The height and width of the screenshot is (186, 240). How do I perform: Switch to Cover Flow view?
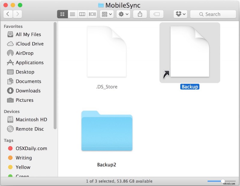point(92,14)
